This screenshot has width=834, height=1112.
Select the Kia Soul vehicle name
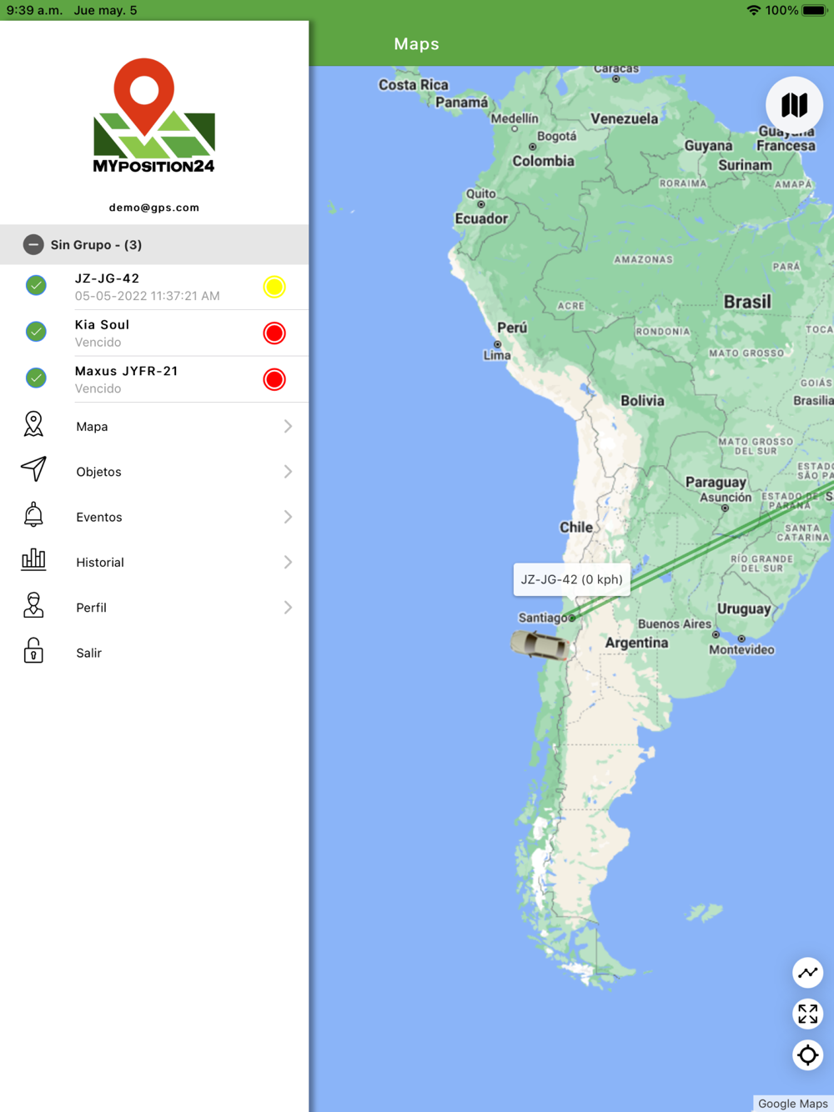[x=102, y=324]
